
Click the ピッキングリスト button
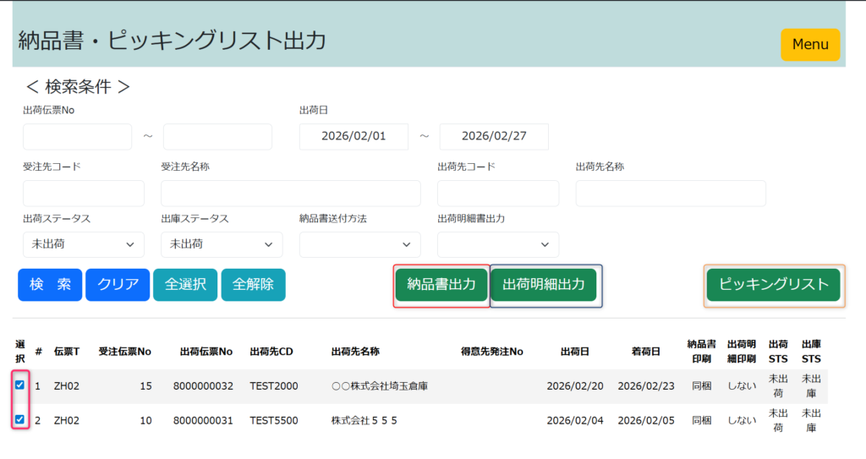point(773,285)
